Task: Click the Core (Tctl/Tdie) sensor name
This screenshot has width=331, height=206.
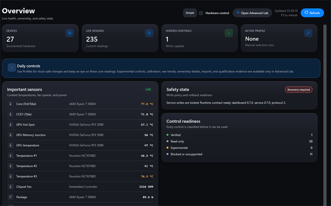Action: (x=26, y=104)
